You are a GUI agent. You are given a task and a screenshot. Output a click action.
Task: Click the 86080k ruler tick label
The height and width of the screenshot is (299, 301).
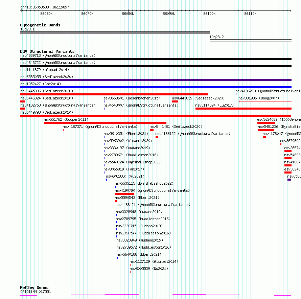128,14
